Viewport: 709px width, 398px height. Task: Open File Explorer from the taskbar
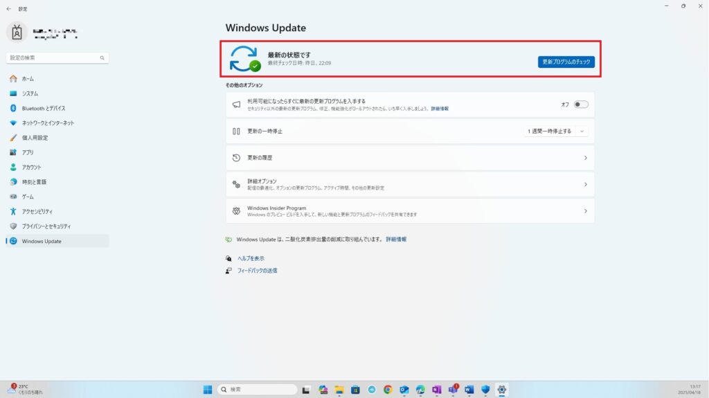[x=339, y=390]
